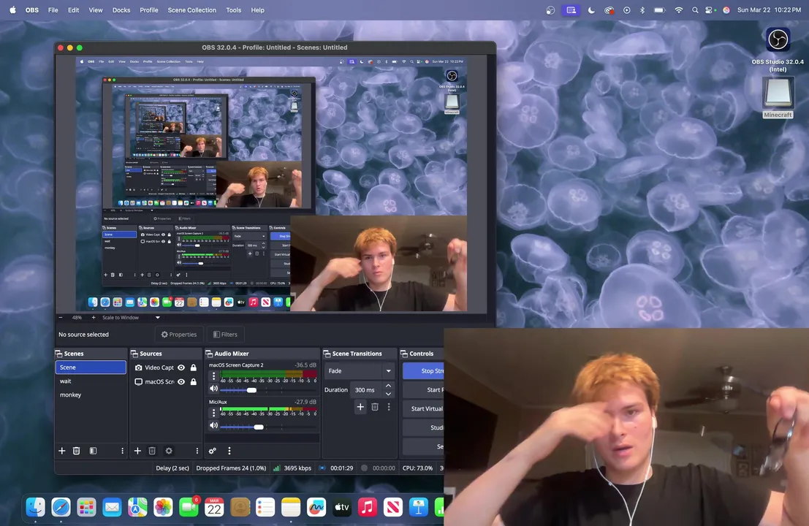Open Music app from the Dock

(x=368, y=508)
